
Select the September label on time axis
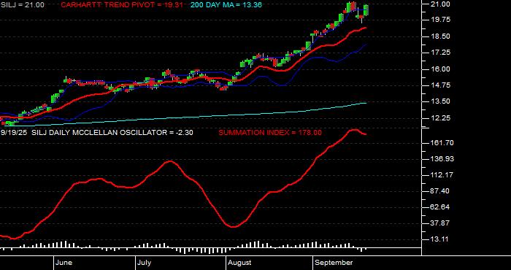pos(334,263)
